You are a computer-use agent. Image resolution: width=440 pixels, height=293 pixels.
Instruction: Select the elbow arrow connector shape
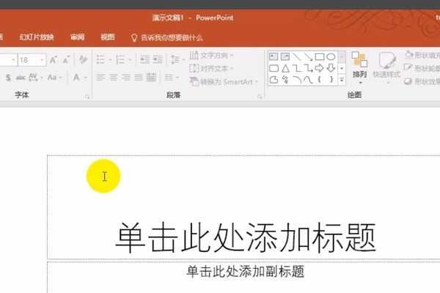point(308,68)
